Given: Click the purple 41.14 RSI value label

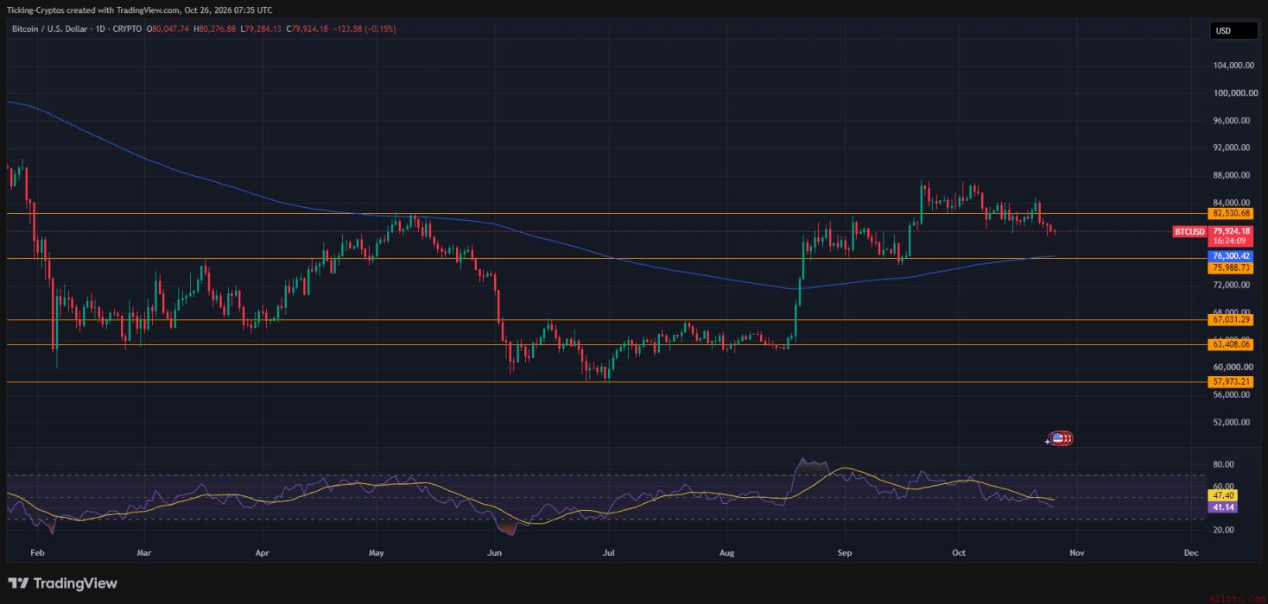Looking at the screenshot, I should pos(1224,507).
